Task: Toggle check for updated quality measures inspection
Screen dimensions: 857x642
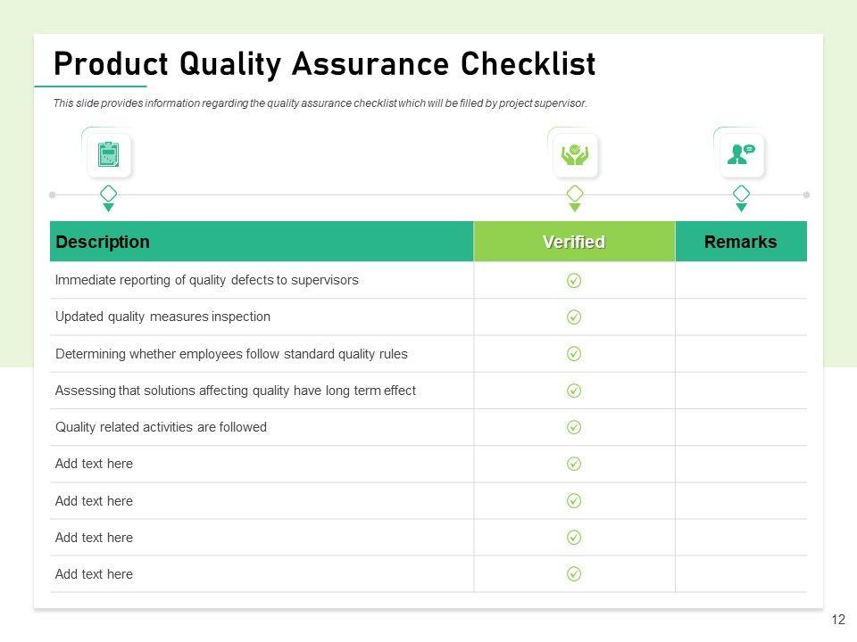Action: pos(575,317)
